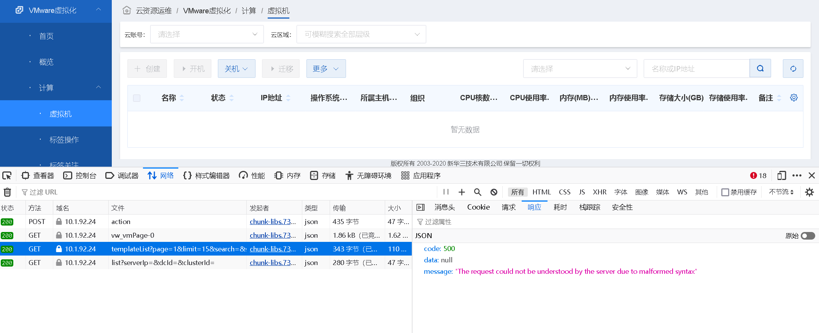The image size is (819, 333).
Task: Open devtools more options menu
Action: click(x=797, y=175)
